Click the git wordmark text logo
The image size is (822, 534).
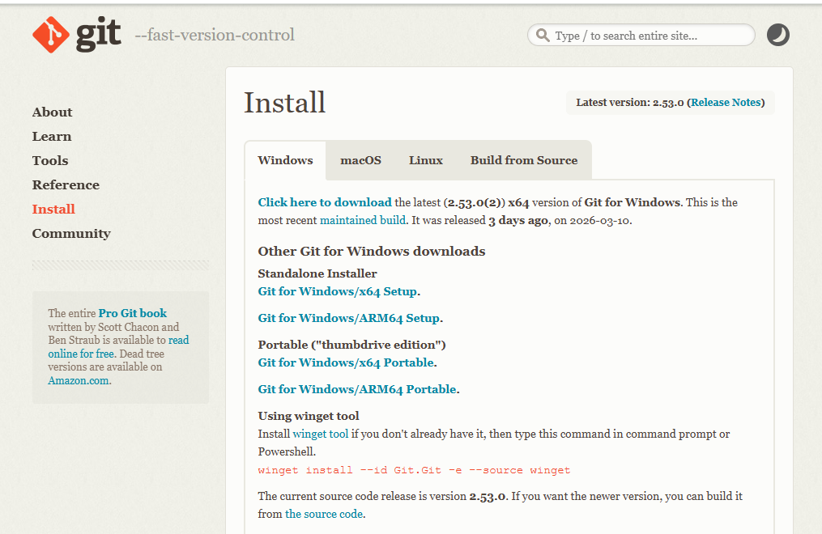tap(99, 34)
